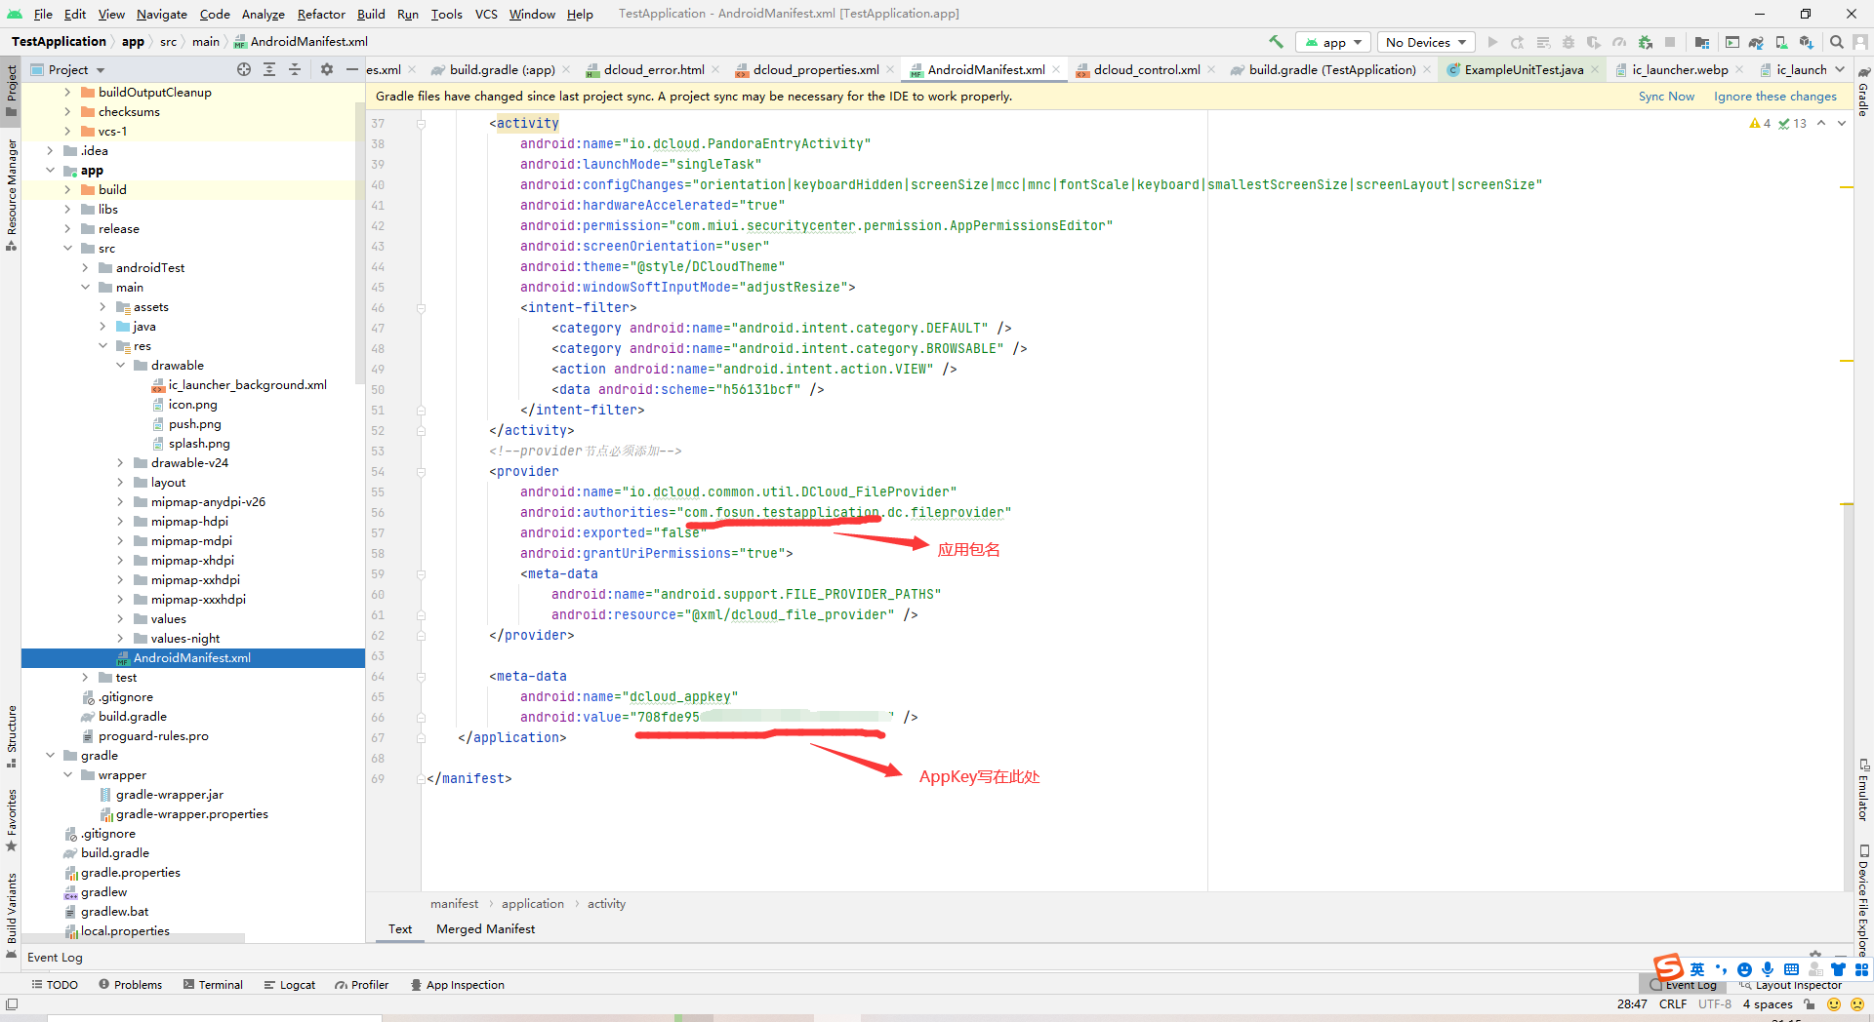Jump to previous highlighted error arrow
The height and width of the screenshot is (1022, 1874).
point(1821,124)
